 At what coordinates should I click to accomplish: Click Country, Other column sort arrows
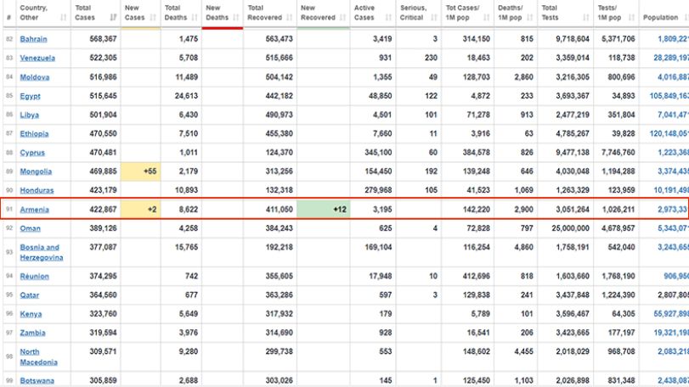pos(63,18)
